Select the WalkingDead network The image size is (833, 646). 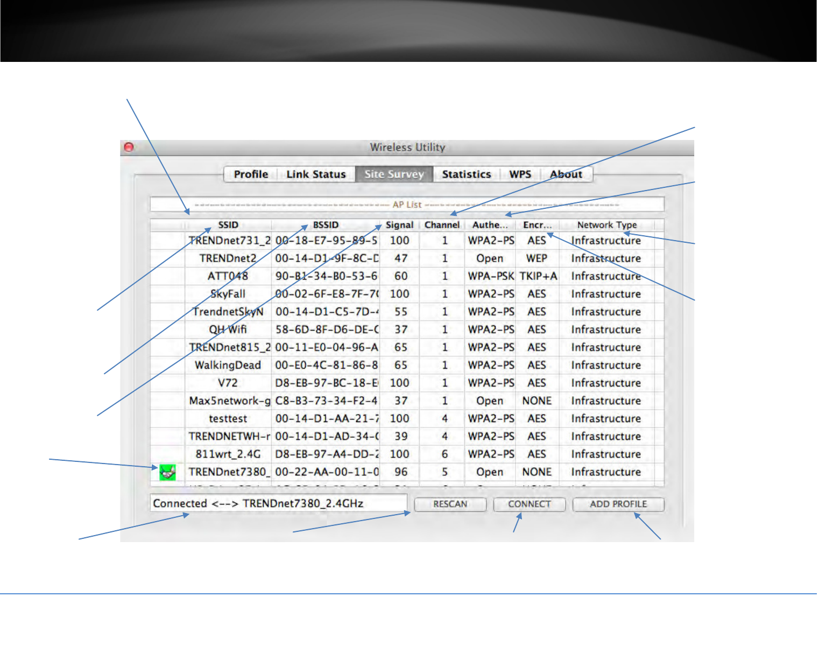407,365
